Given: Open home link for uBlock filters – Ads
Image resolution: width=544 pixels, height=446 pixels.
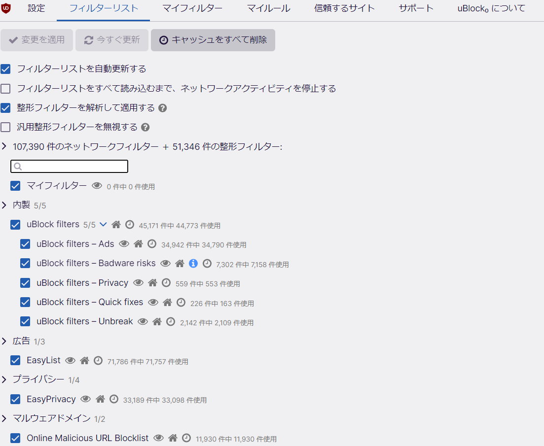Looking at the screenshot, I should point(139,244).
